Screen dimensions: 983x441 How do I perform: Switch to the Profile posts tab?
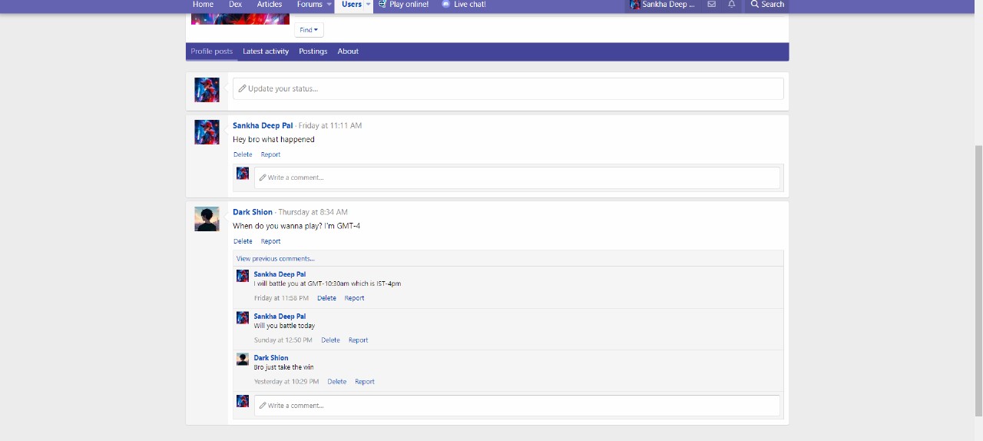[x=211, y=51]
